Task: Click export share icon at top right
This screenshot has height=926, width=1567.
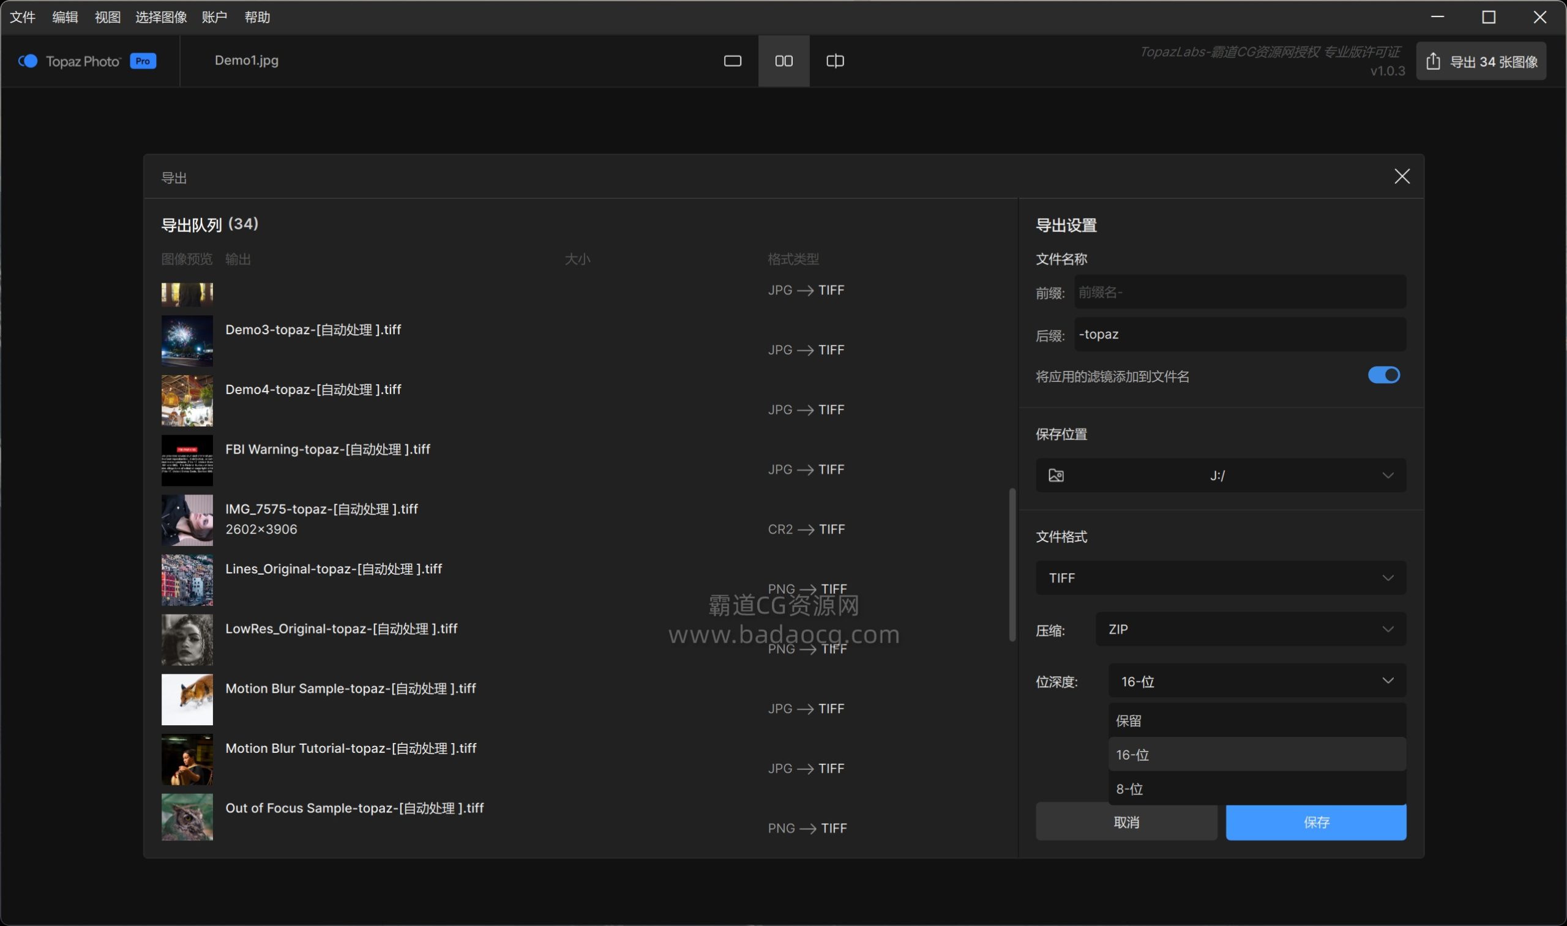Action: tap(1434, 61)
